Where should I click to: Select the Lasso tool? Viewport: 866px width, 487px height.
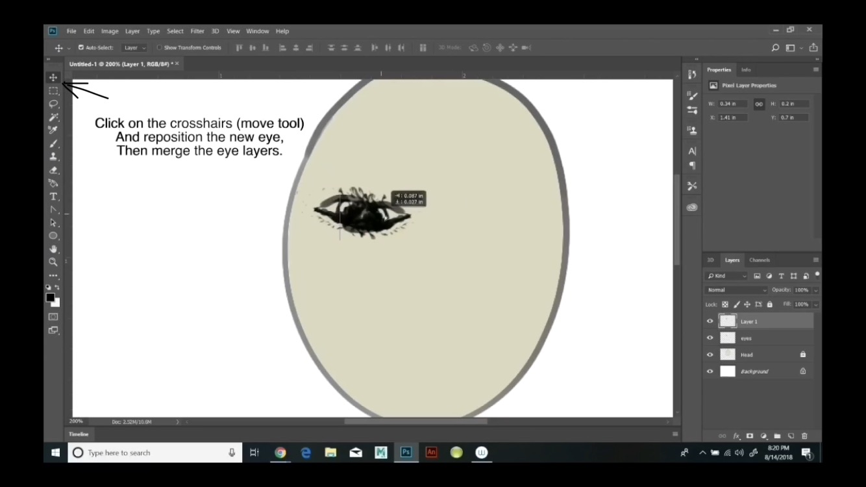53,104
